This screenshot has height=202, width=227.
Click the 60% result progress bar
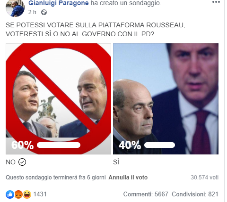pyautogui.click(x=59, y=145)
